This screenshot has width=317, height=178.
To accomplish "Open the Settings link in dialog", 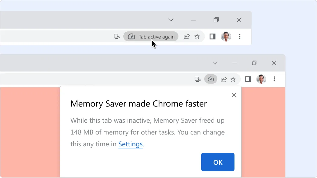I will (x=130, y=144).
